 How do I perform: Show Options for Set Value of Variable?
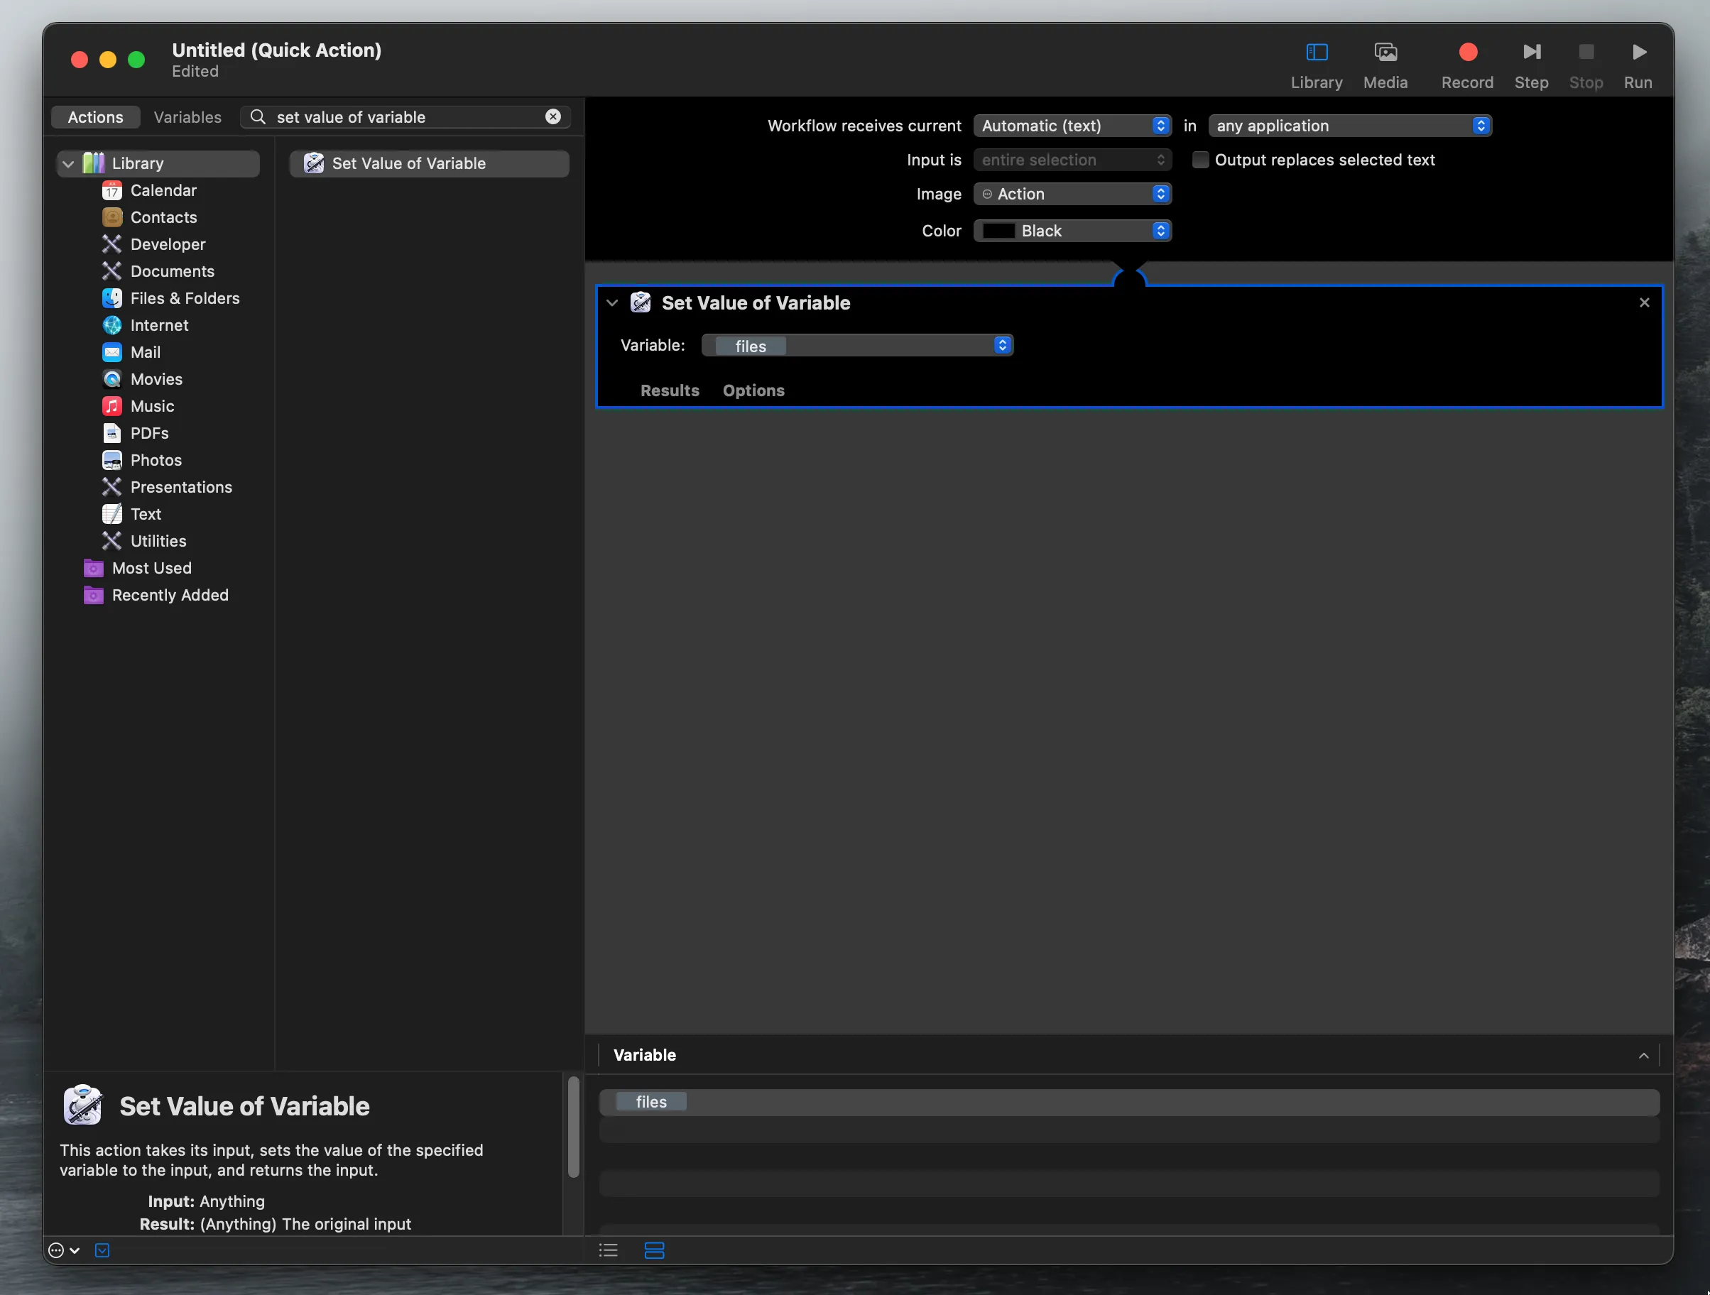tap(753, 391)
